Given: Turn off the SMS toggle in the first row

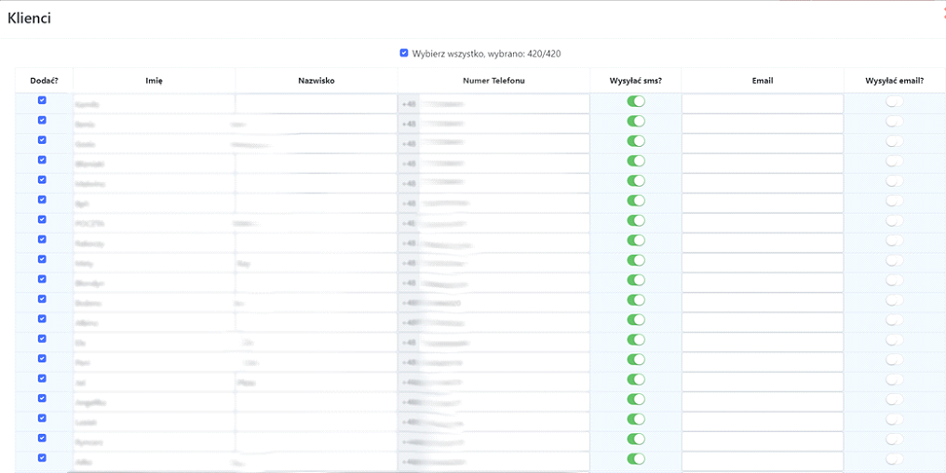Looking at the screenshot, I should point(636,101).
